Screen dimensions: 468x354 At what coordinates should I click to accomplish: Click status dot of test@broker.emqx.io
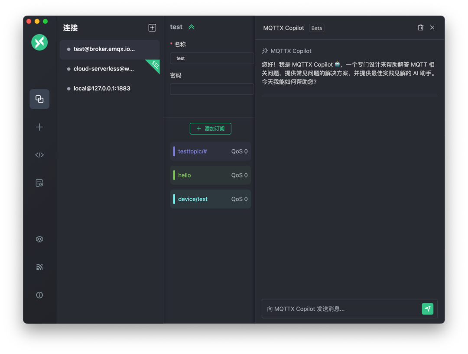coord(68,49)
